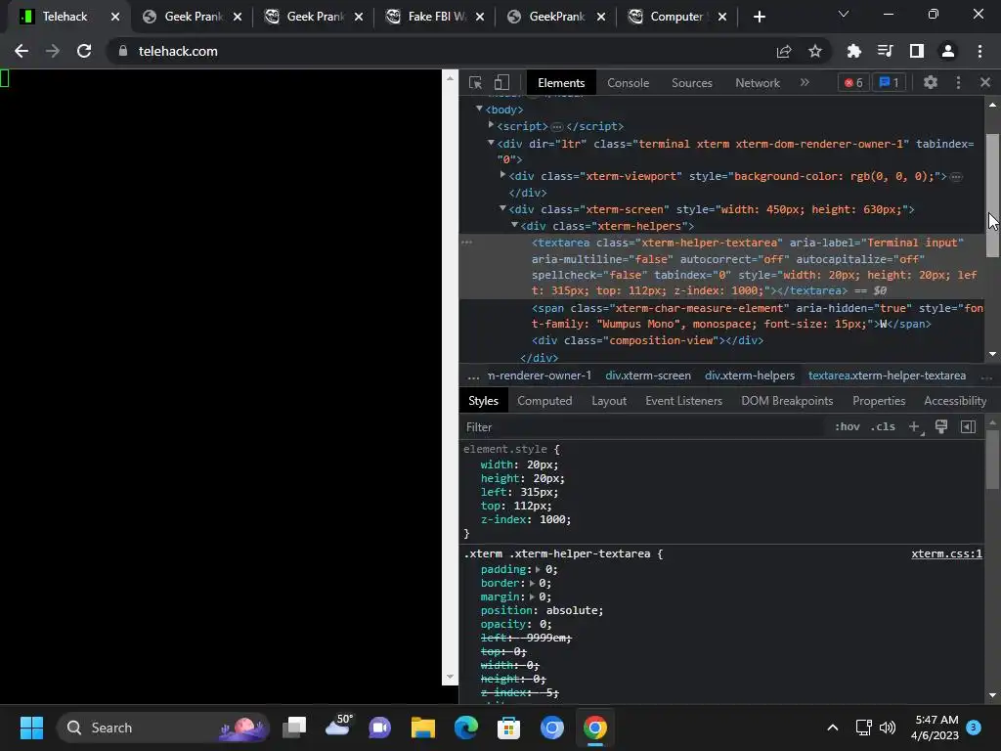Toggle the device toolbar icon

pyautogui.click(x=501, y=82)
